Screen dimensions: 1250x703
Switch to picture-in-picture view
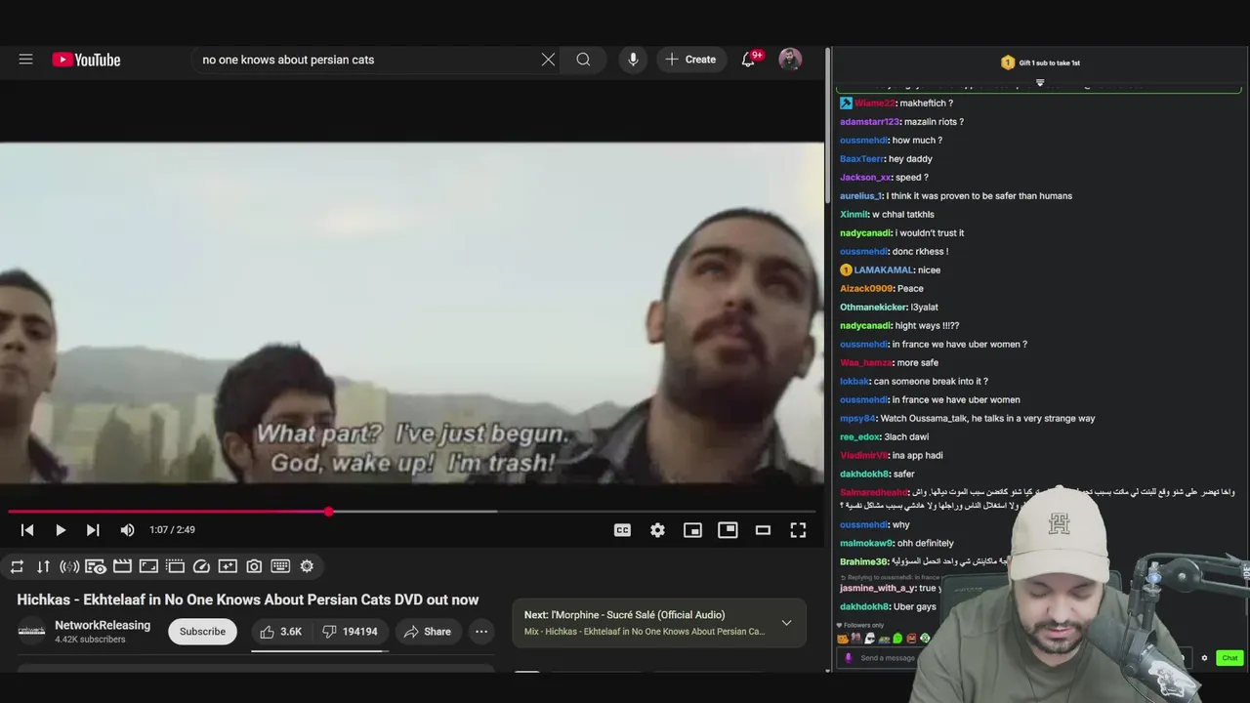728,530
